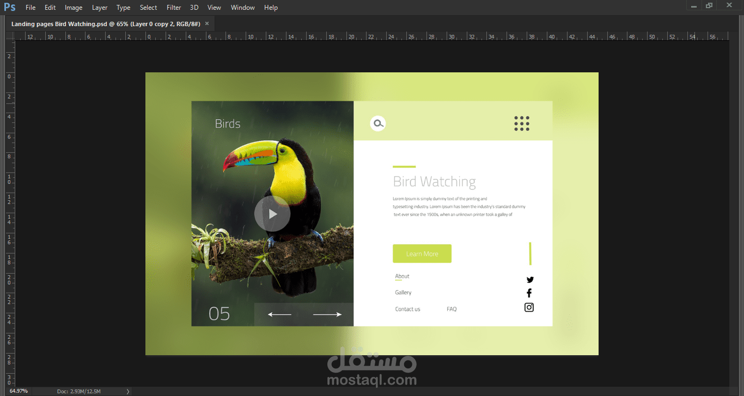Open the Filter menu

tap(174, 8)
